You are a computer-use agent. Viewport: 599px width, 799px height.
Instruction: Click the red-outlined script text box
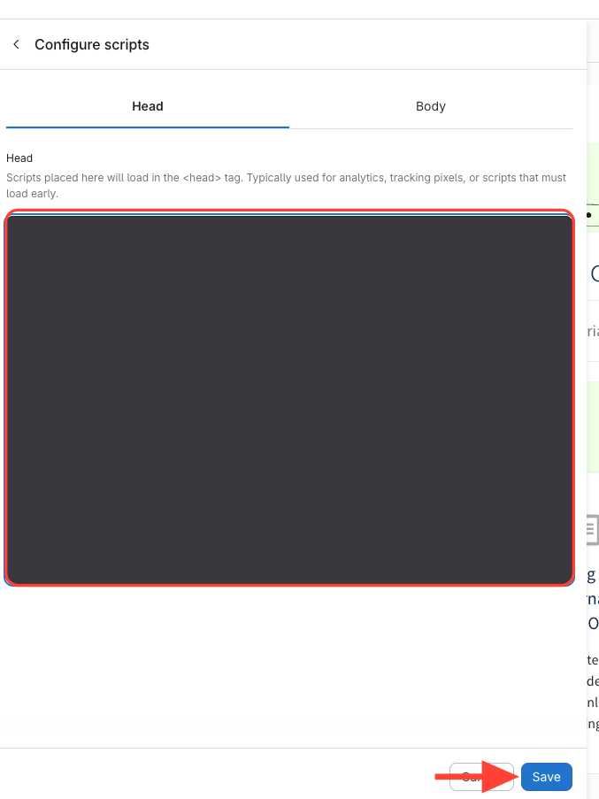coord(289,398)
